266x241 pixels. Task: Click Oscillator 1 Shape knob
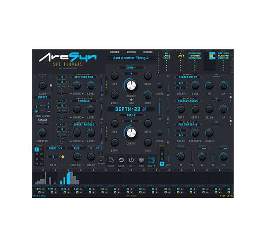pyautogui.click(x=77, y=85)
